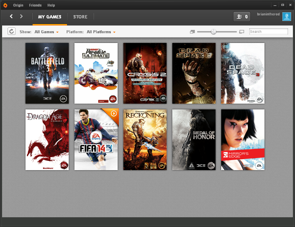
Task: Open the Help menu
Action: 51,5
